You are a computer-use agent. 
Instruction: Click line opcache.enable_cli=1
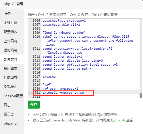61,25
